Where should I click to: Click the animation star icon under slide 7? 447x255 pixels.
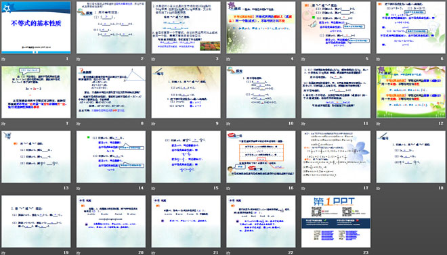tap(3, 124)
